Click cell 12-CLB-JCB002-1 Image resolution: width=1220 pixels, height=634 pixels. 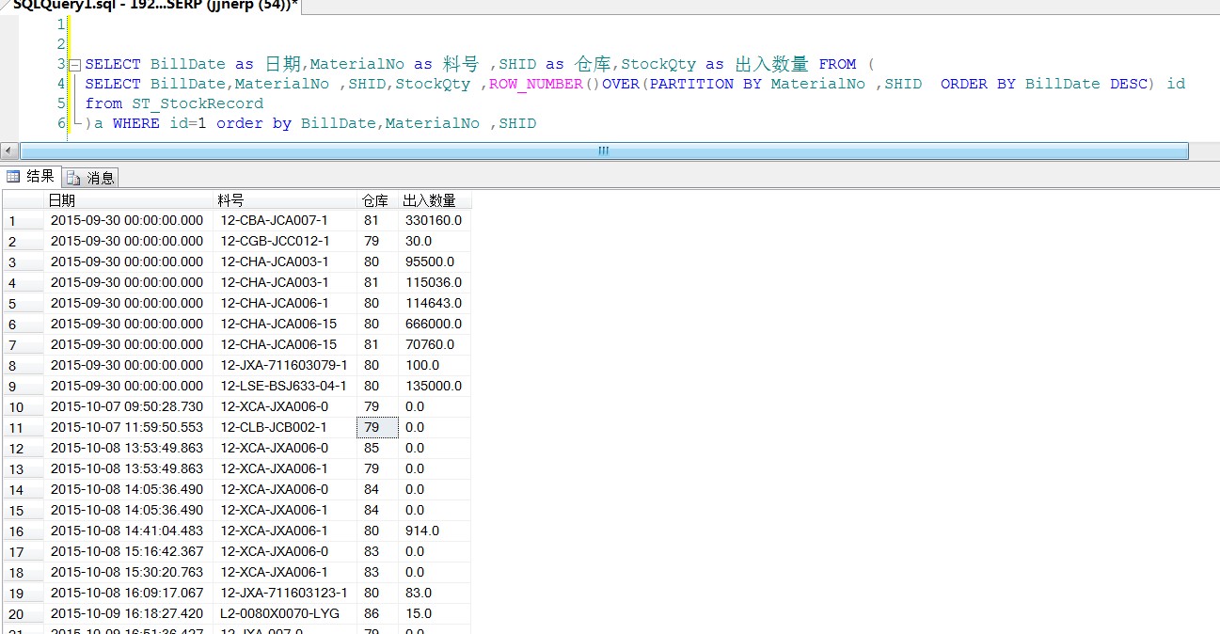(286, 427)
